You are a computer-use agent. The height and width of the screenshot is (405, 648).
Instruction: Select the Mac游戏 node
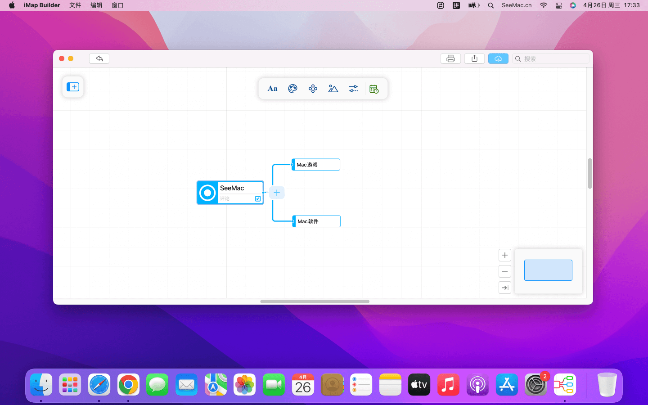[316, 165]
